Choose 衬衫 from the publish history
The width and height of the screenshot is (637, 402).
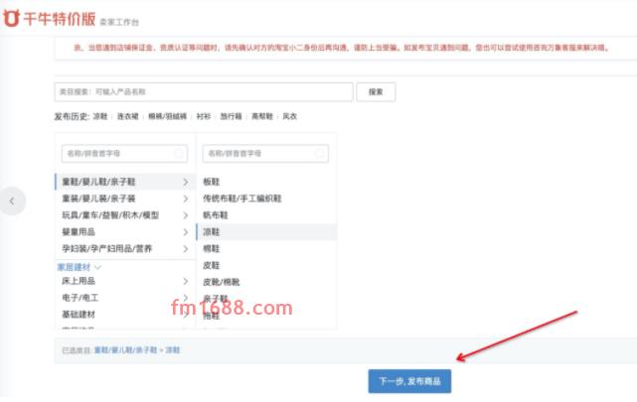204,116
